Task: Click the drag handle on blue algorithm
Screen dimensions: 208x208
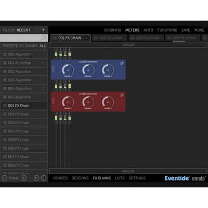Action: 53,69
